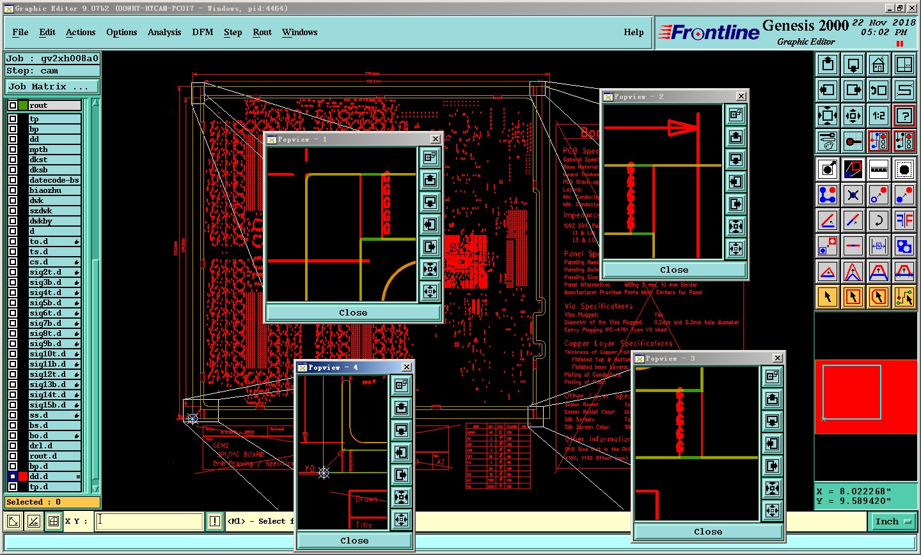Screen dimensions: 921x555
Task: Click the grid icon left of XY label
Action: click(x=54, y=521)
